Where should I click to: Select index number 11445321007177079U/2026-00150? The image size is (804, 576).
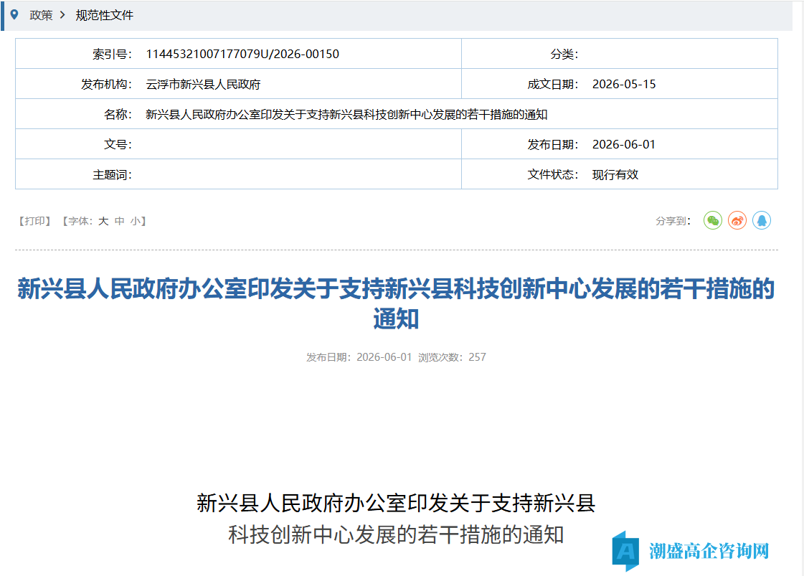coord(242,54)
